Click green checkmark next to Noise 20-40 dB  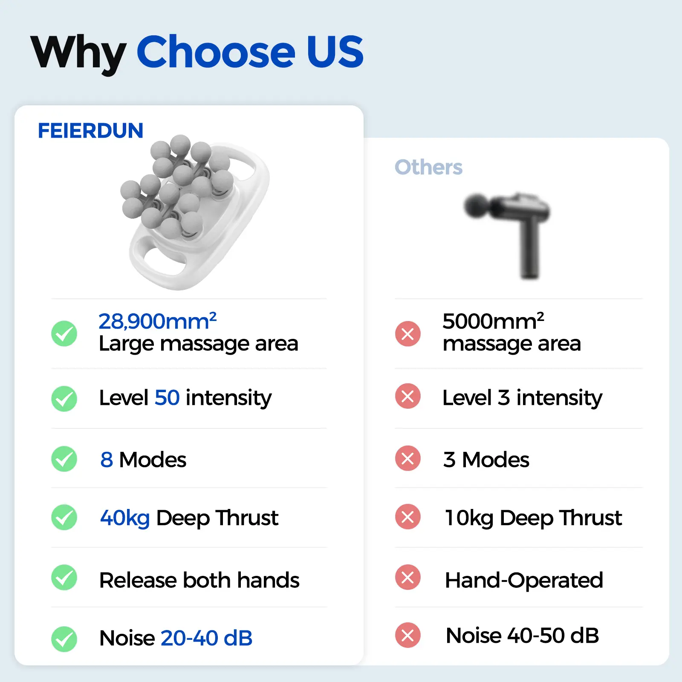tap(64, 639)
